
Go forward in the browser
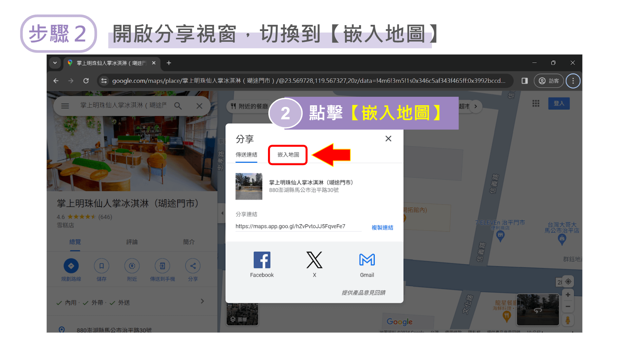click(x=71, y=81)
